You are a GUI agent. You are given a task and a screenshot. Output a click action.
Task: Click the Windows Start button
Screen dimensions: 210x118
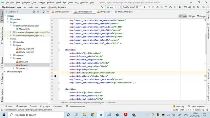(4, 115)
